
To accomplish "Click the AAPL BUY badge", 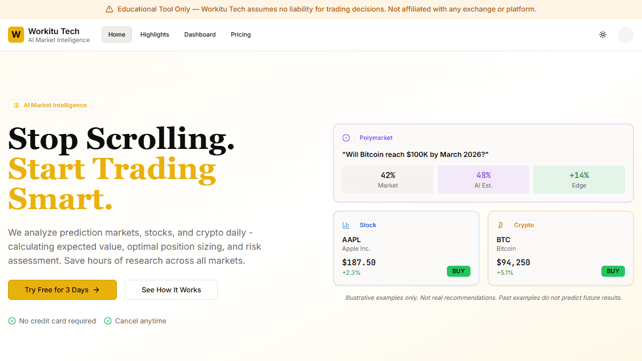I will point(458,271).
